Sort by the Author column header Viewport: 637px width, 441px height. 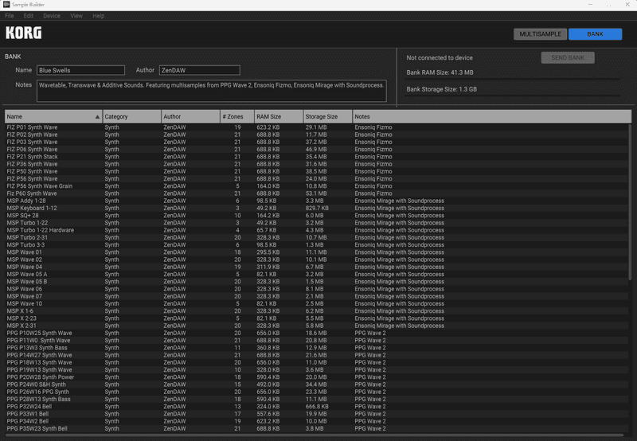[x=190, y=116]
